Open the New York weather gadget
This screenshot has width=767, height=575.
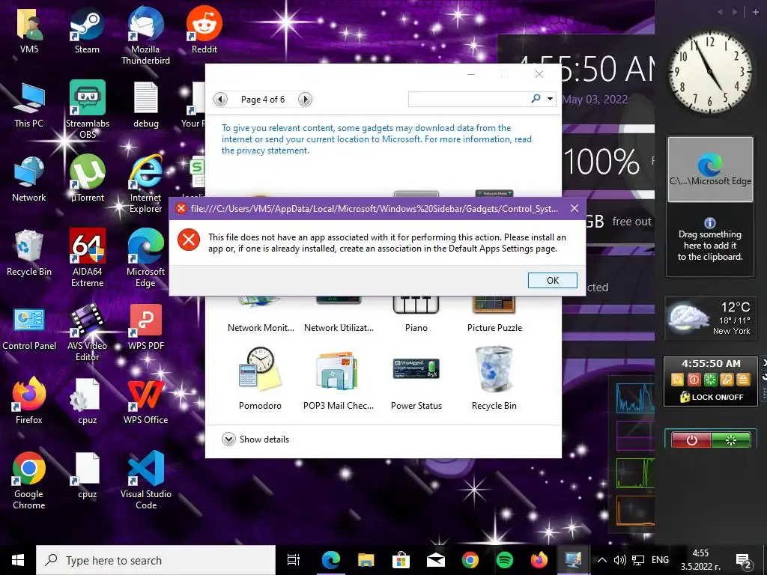coord(711,318)
